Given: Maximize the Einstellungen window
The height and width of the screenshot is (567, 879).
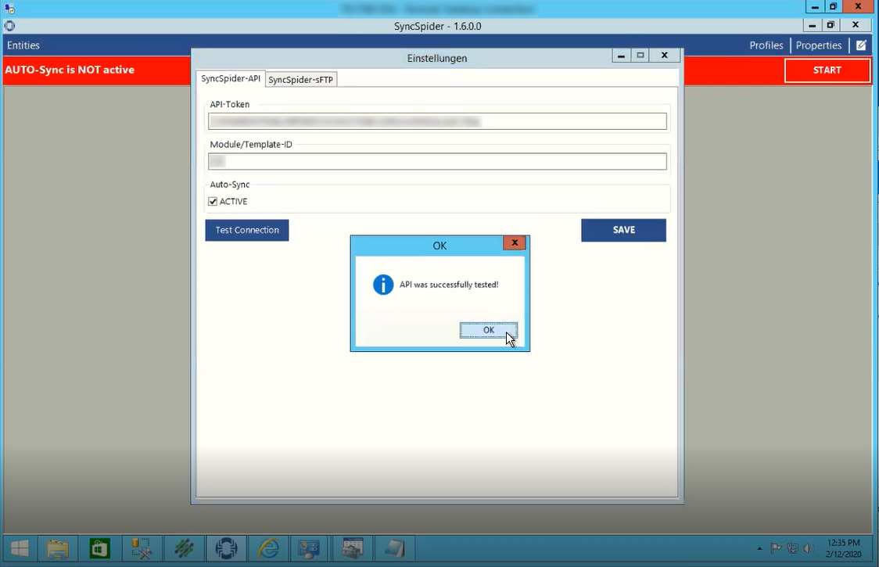Looking at the screenshot, I should tap(640, 55).
